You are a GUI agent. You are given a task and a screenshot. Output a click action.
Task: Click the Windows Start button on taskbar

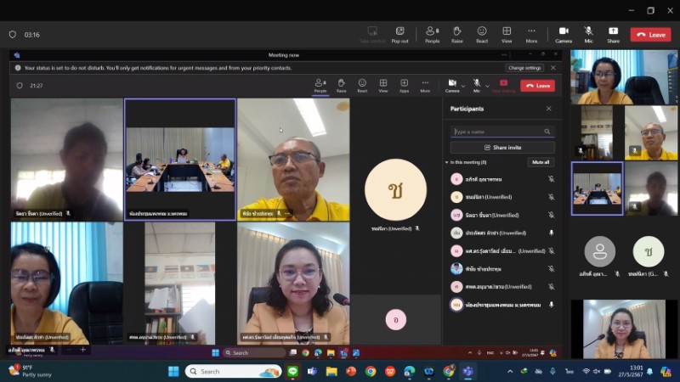(x=173, y=371)
